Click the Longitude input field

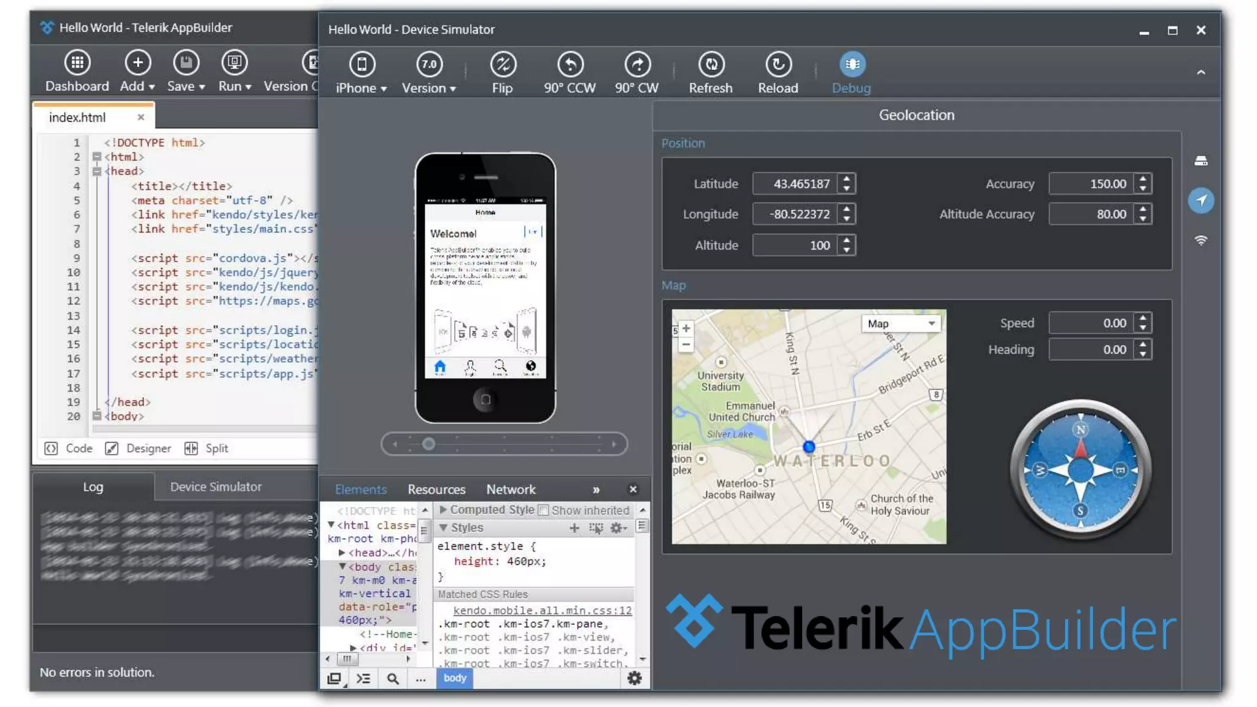[795, 214]
